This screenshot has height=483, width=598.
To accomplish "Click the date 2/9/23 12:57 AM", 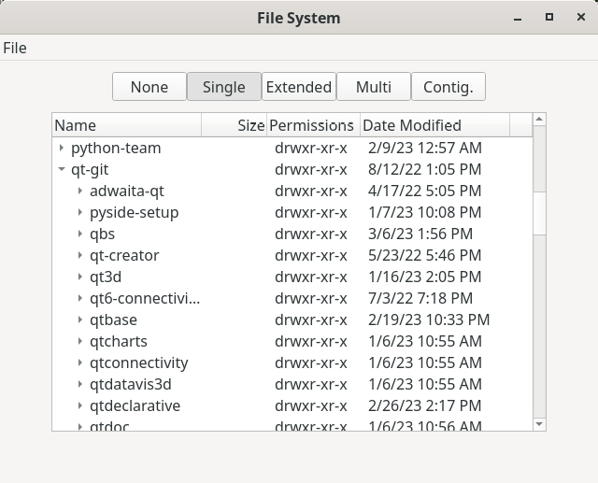I will tap(425, 148).
